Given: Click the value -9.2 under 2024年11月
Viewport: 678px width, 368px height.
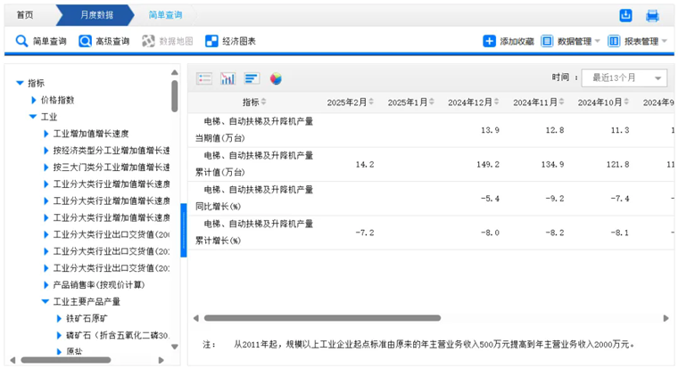Looking at the screenshot, I should point(555,198).
